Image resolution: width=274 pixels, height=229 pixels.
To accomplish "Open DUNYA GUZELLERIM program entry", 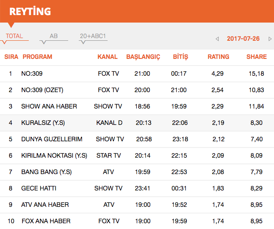I will [x=52, y=139].
